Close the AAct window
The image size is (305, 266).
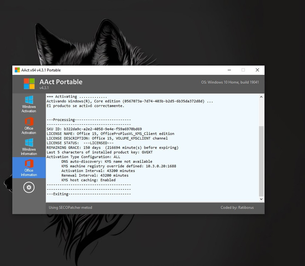(x=257, y=70)
